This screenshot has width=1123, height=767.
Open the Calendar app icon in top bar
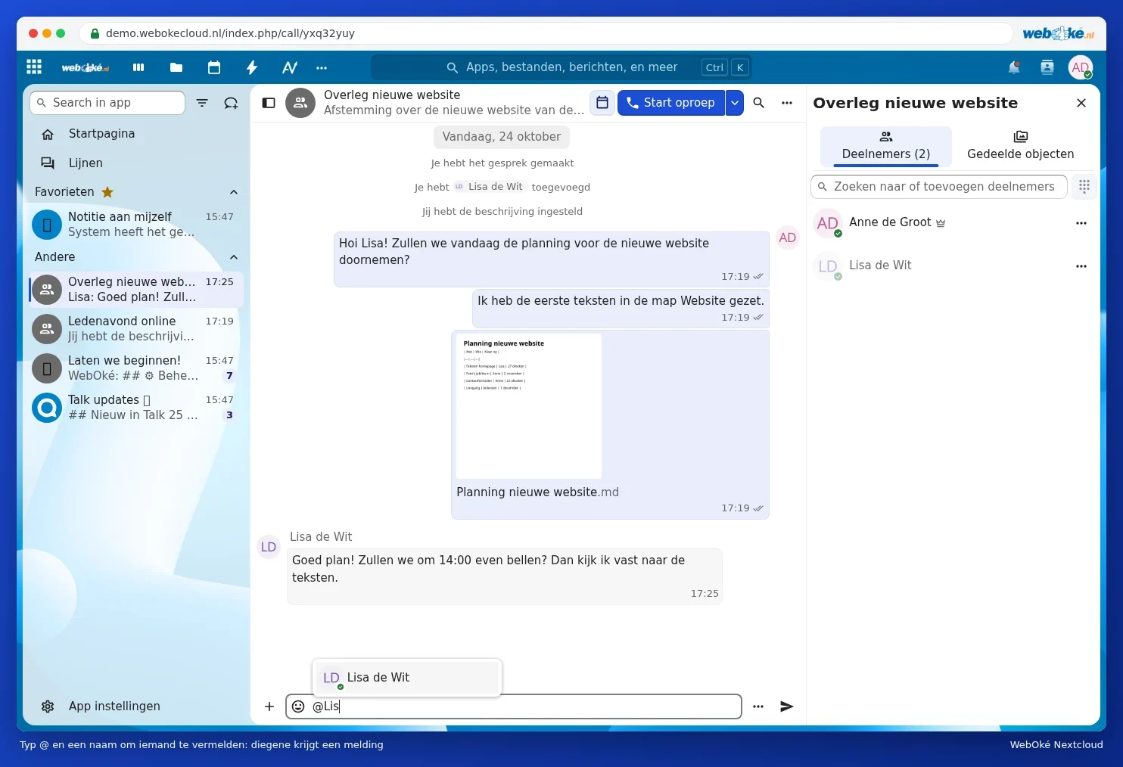point(214,67)
